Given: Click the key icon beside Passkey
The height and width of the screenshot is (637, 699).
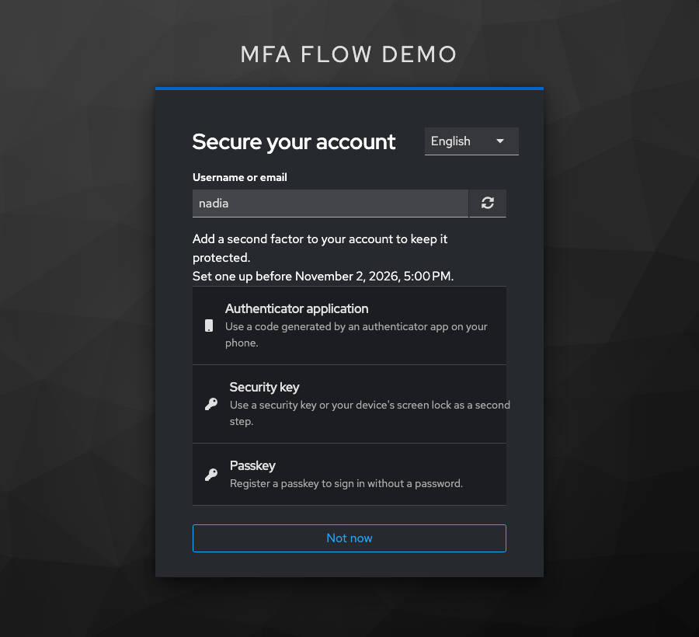Looking at the screenshot, I should coord(210,475).
